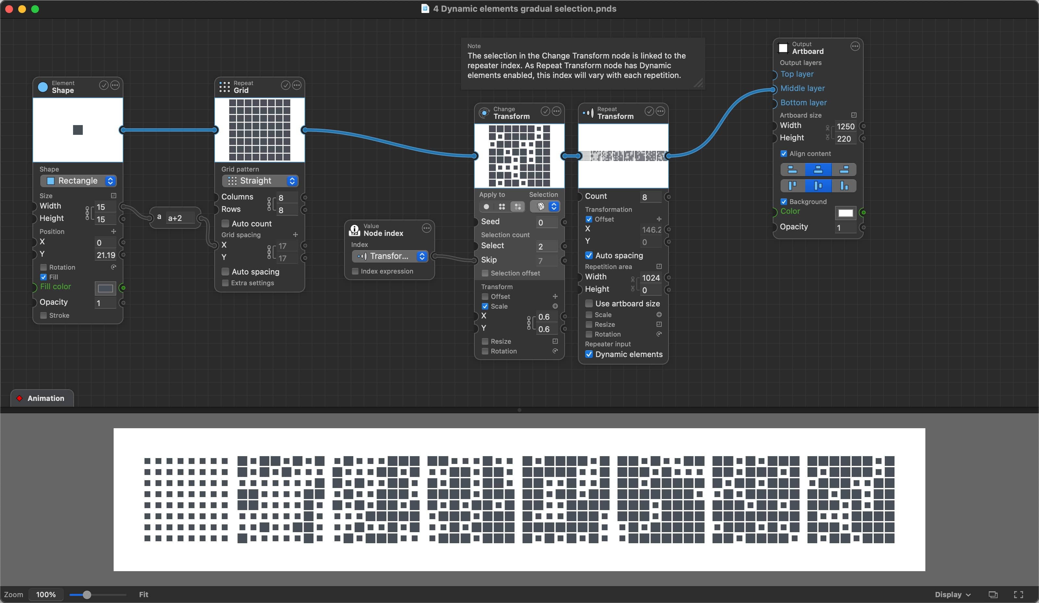Open the Transfor... index dropdown

pyautogui.click(x=390, y=257)
